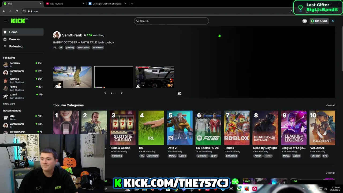Select the samfrank tag under featured stream
Screen dimensions: 343x193
[x=98, y=47]
